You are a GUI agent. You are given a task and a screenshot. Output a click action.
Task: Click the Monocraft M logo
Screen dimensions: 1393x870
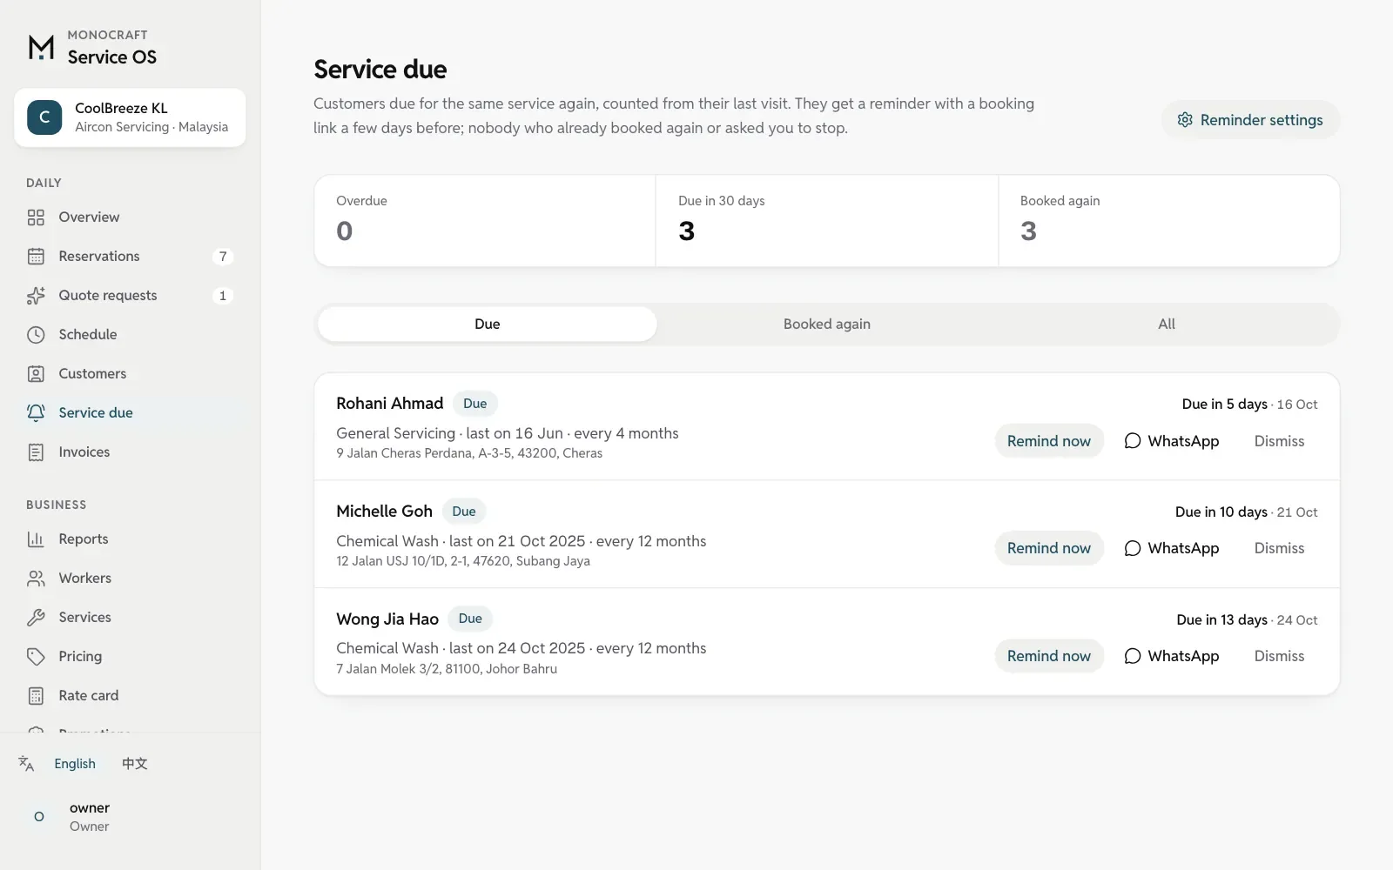tap(41, 47)
